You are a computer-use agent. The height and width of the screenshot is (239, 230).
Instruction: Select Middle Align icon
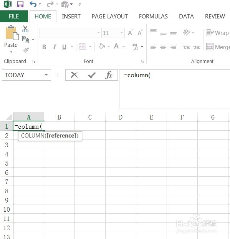click(x=163, y=33)
